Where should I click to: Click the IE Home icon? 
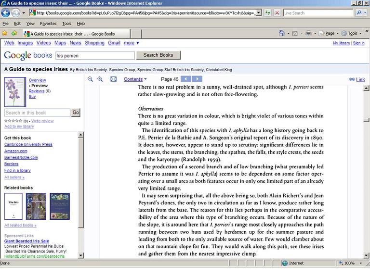pyautogui.click(x=282, y=33)
